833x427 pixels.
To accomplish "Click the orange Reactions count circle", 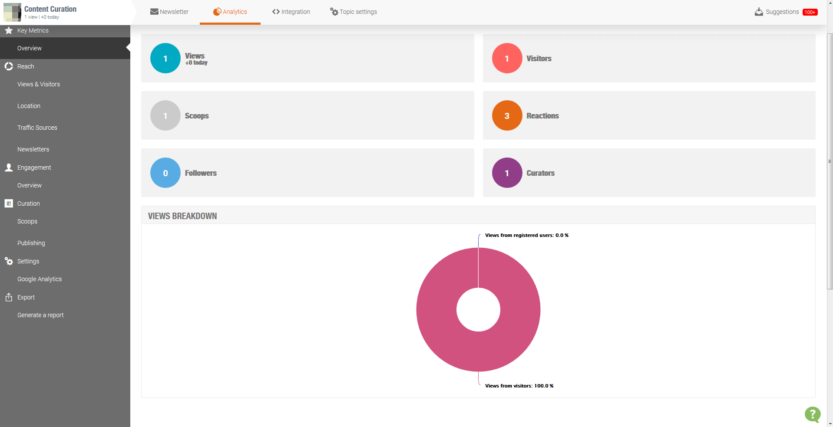I will tap(507, 115).
